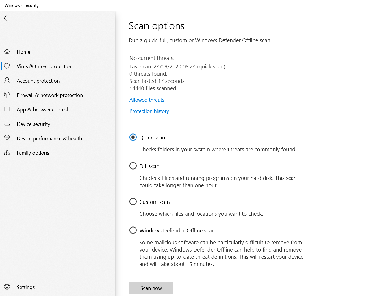Image resolution: width=382 pixels, height=296 pixels.
Task: Click the Firewall & network antenna icon
Action: tap(7, 95)
